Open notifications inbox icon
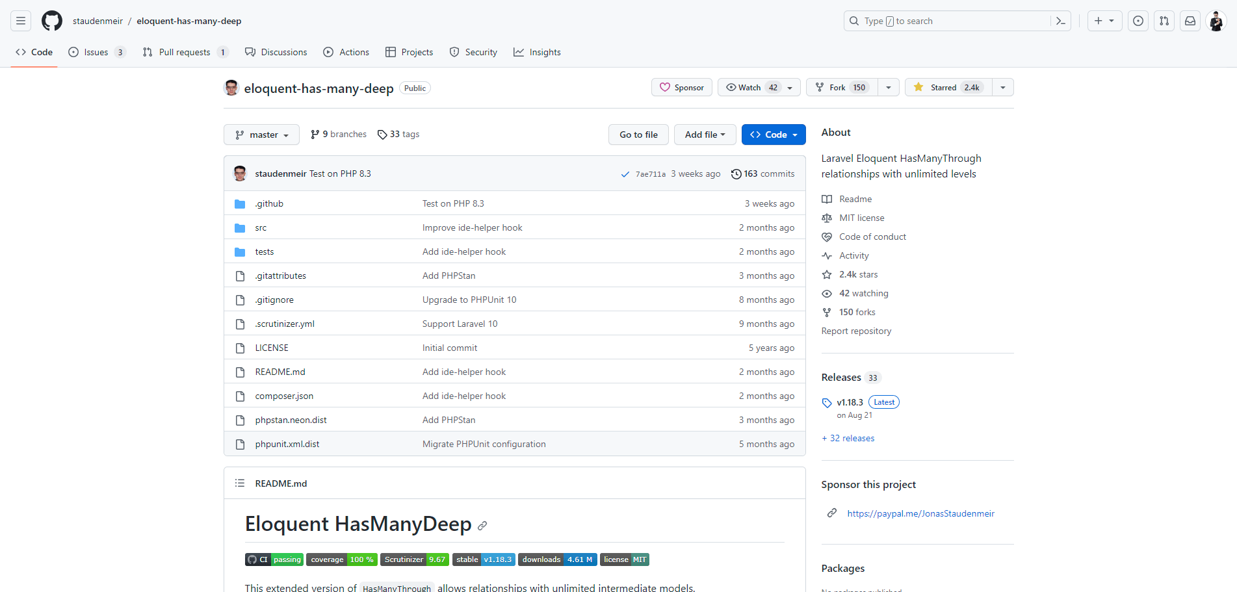The height and width of the screenshot is (592, 1237). (1190, 21)
